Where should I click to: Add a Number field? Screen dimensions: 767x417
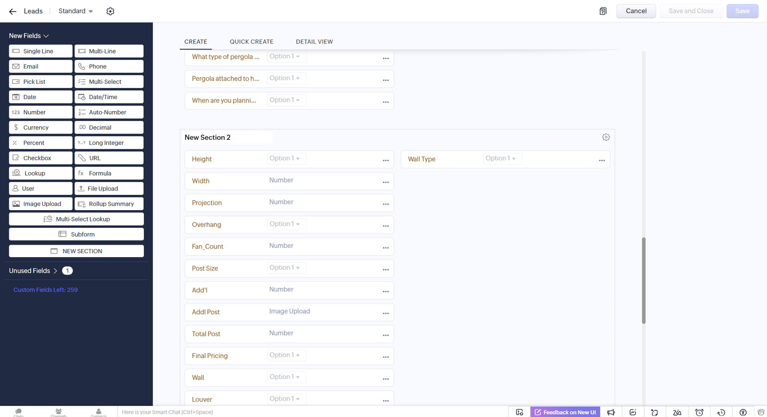pyautogui.click(x=41, y=113)
